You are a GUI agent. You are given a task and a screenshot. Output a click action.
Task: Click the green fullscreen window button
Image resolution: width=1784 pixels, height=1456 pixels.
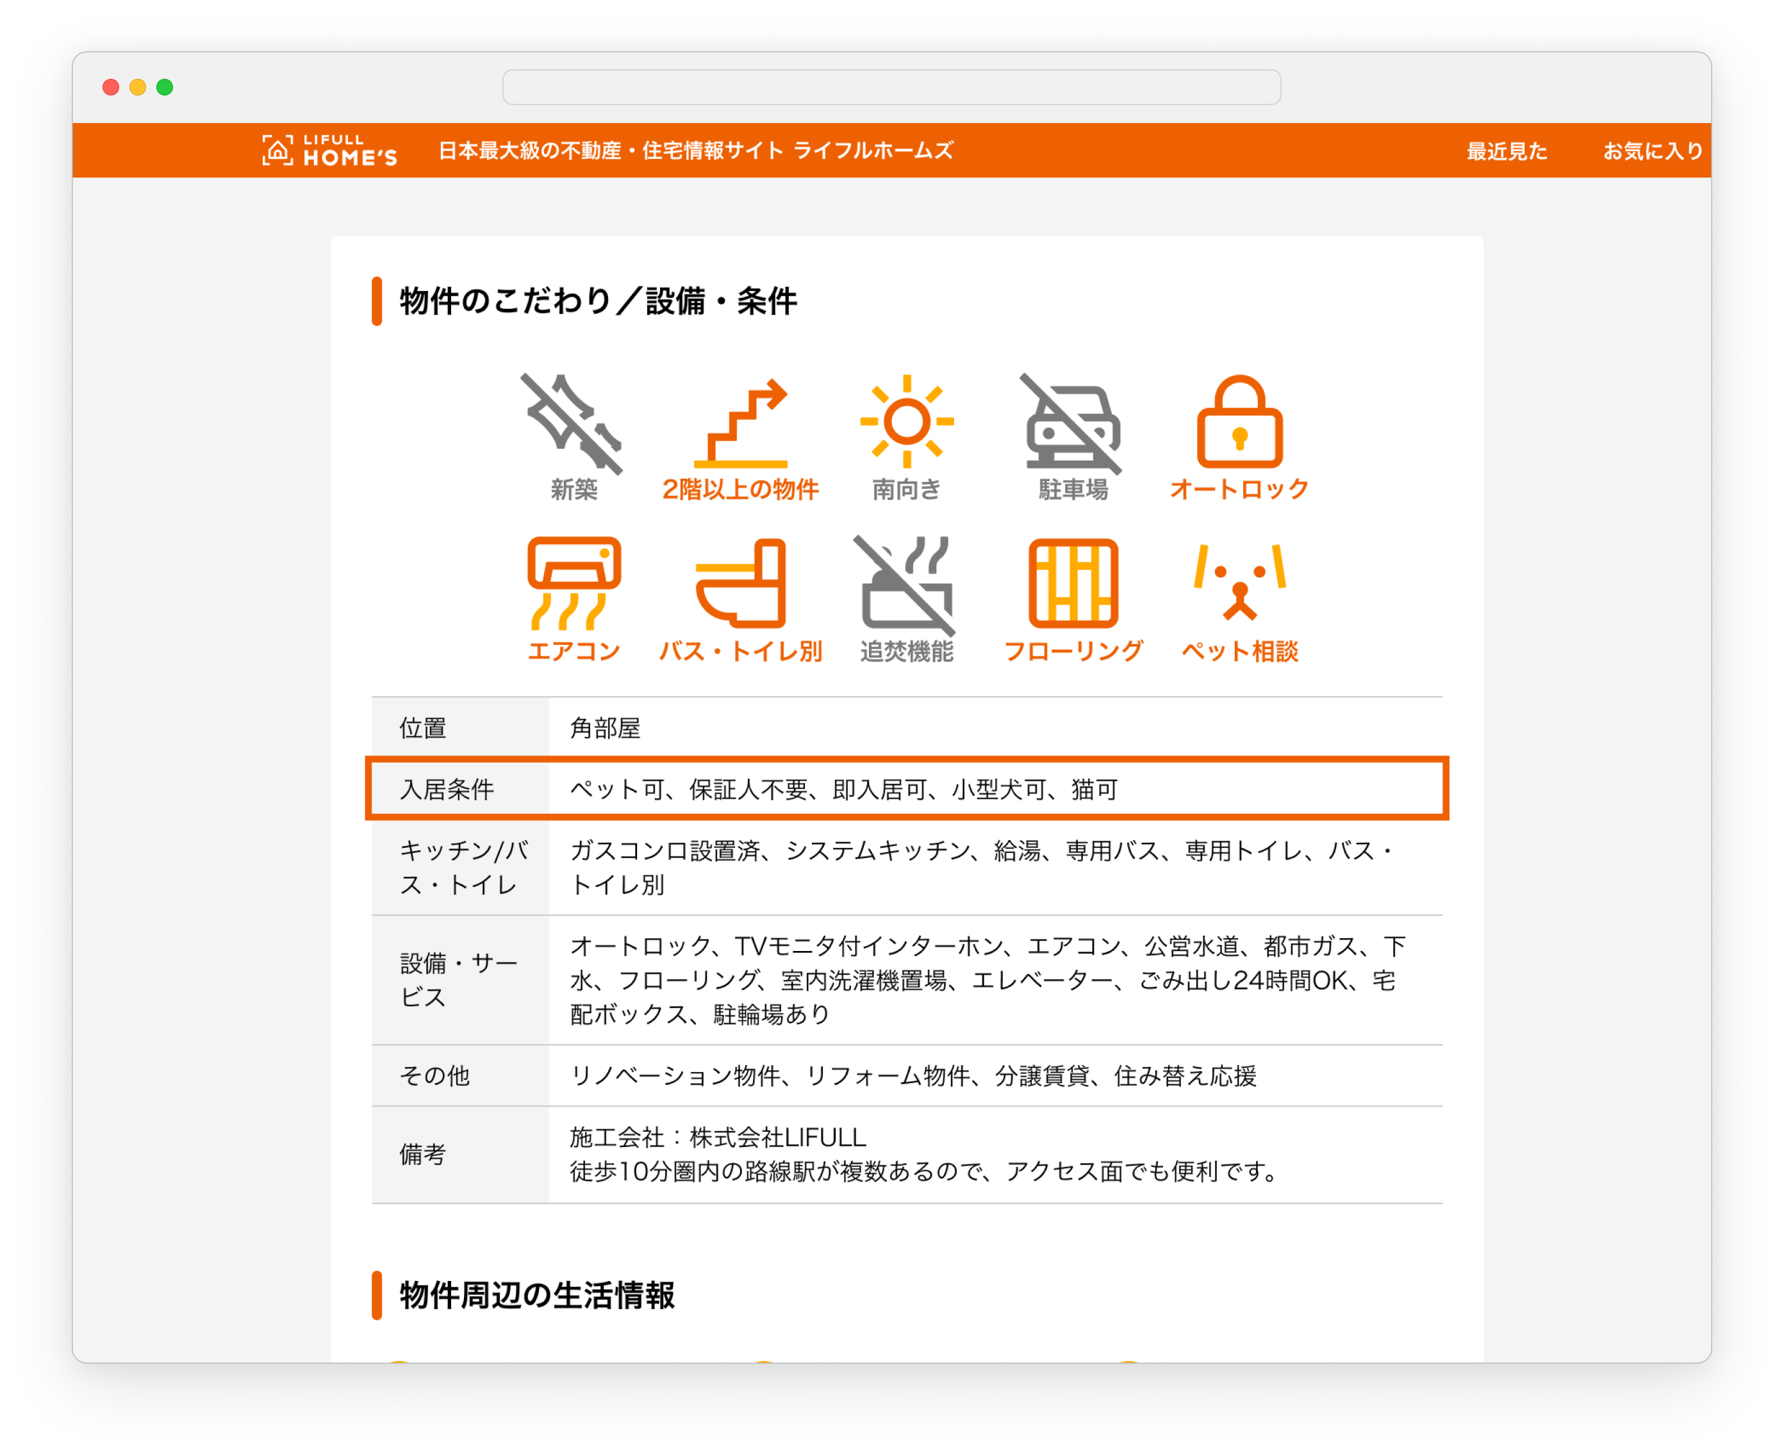(165, 87)
